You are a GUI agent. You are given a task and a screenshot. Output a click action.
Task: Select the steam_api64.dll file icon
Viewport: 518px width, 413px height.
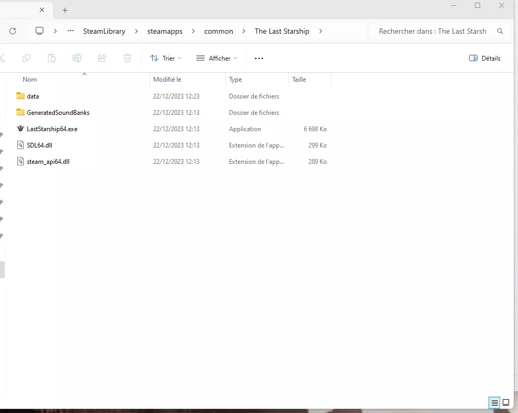(x=20, y=161)
